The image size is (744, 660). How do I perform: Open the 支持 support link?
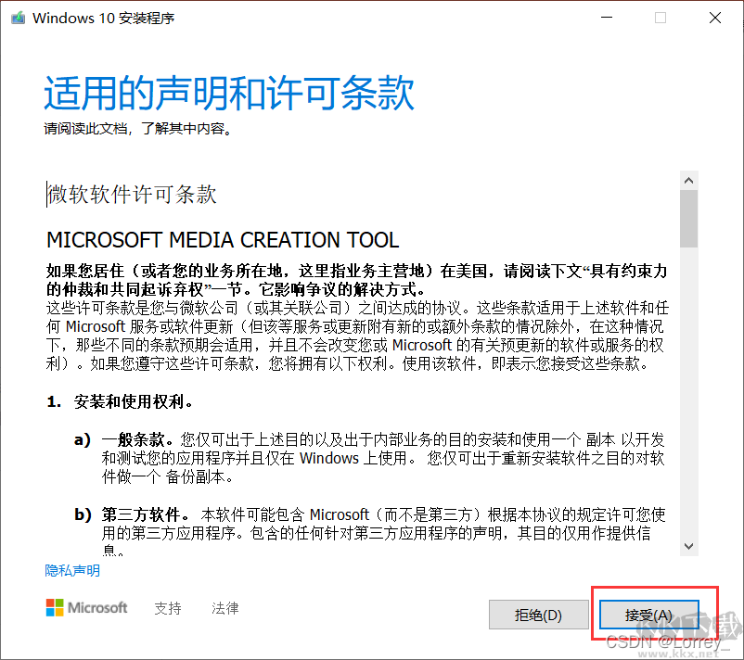pyautogui.click(x=167, y=607)
